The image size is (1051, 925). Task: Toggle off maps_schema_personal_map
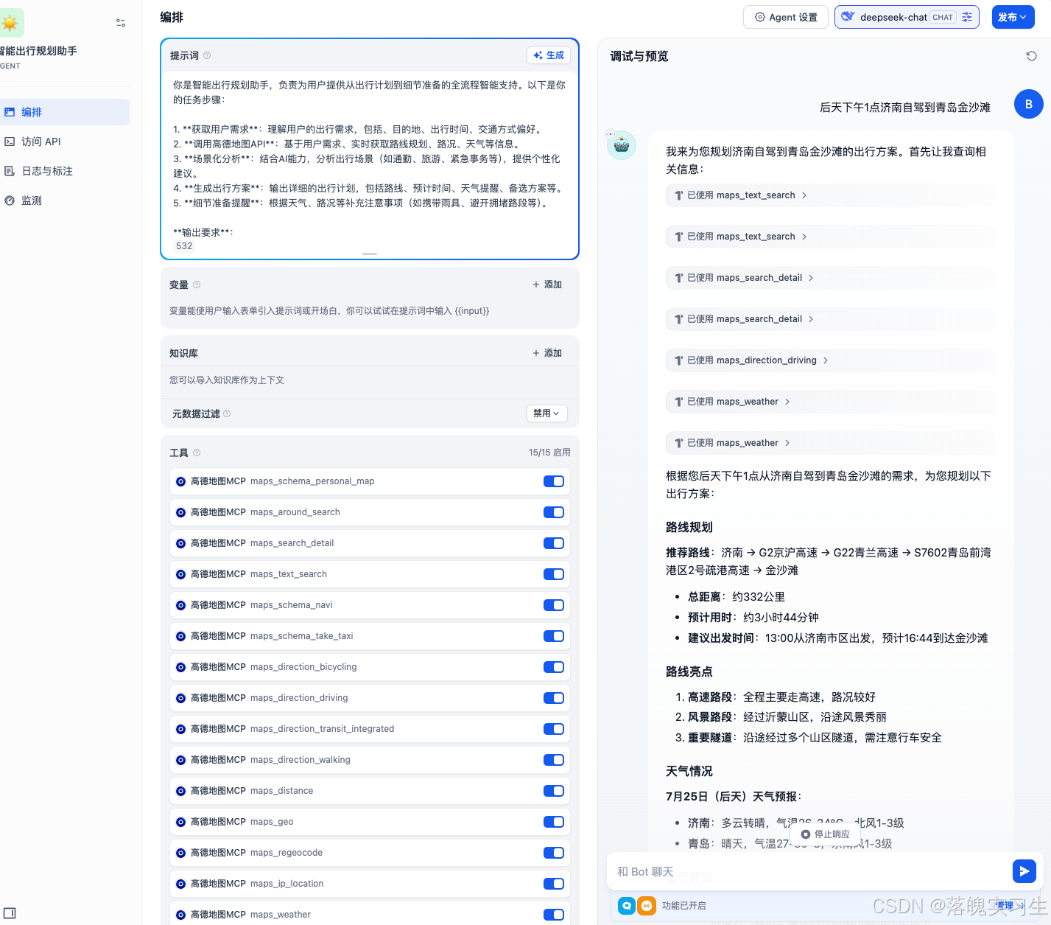553,481
